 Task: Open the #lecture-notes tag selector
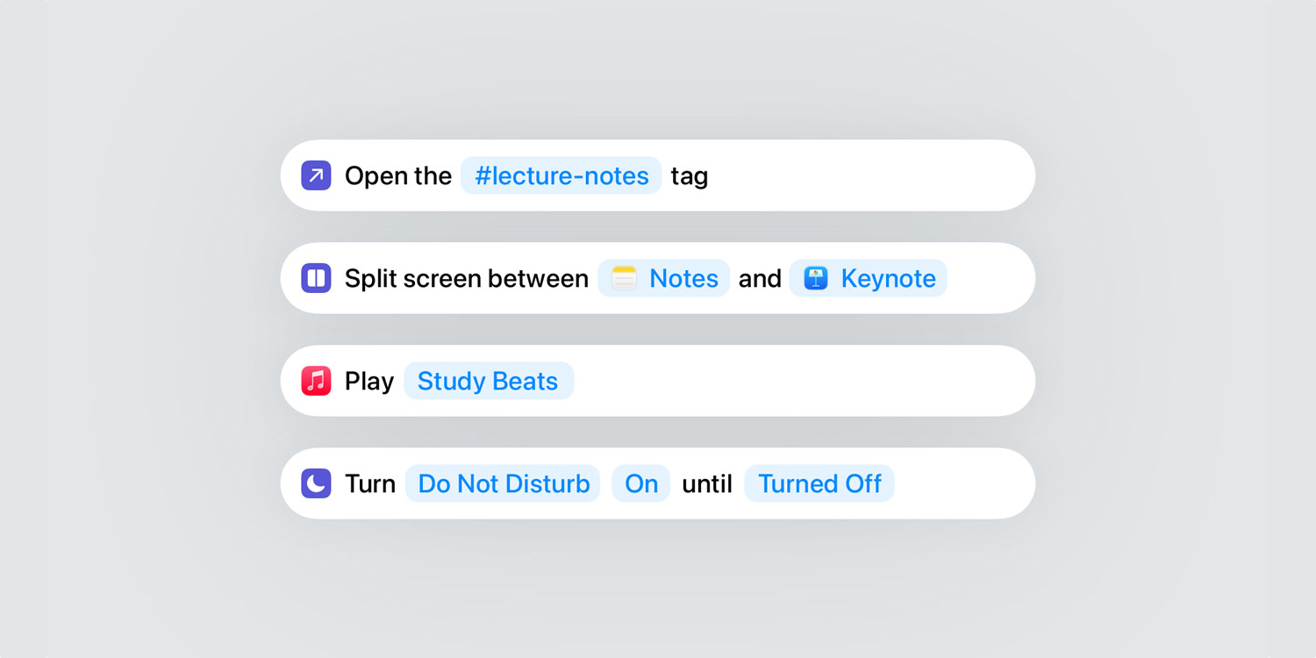point(561,175)
